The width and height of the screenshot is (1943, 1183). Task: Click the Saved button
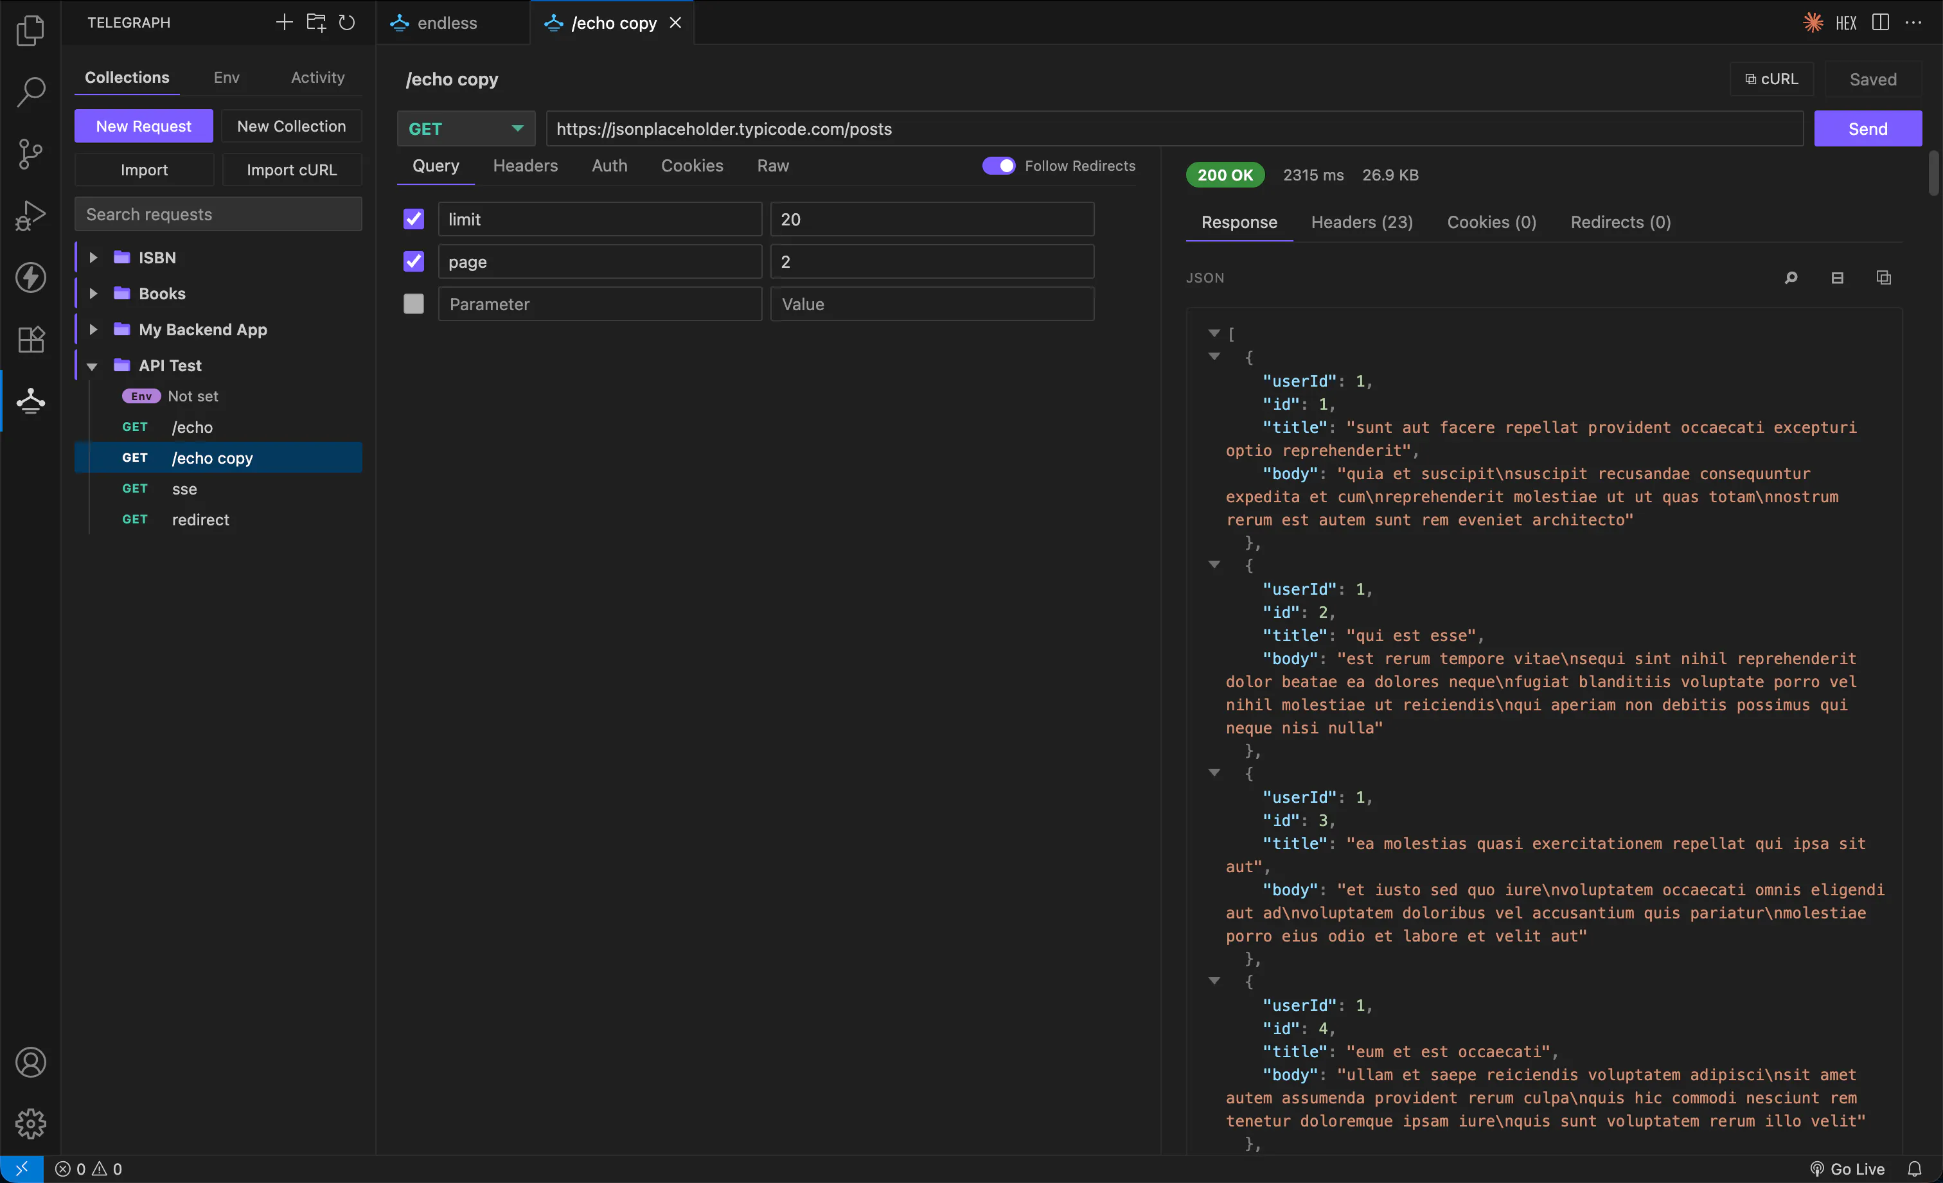[x=1873, y=79]
